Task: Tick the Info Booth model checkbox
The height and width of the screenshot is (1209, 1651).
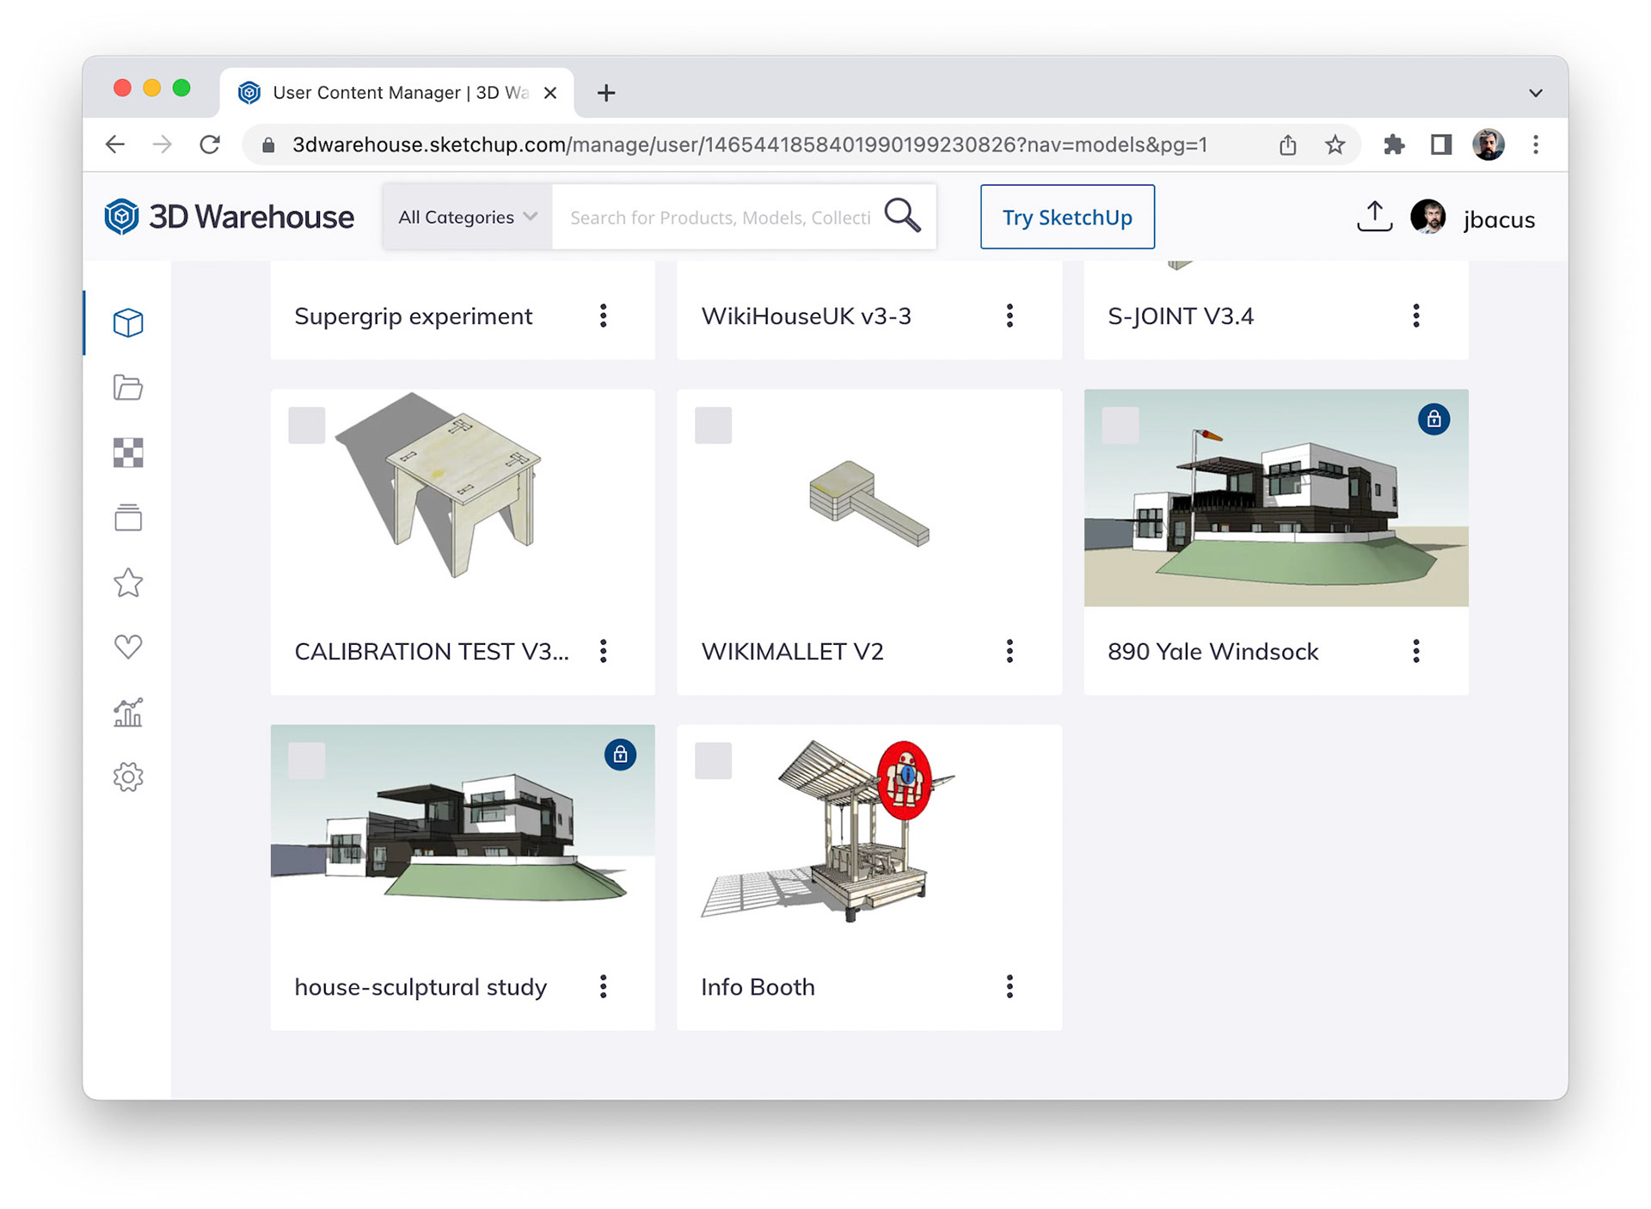Action: (x=713, y=760)
